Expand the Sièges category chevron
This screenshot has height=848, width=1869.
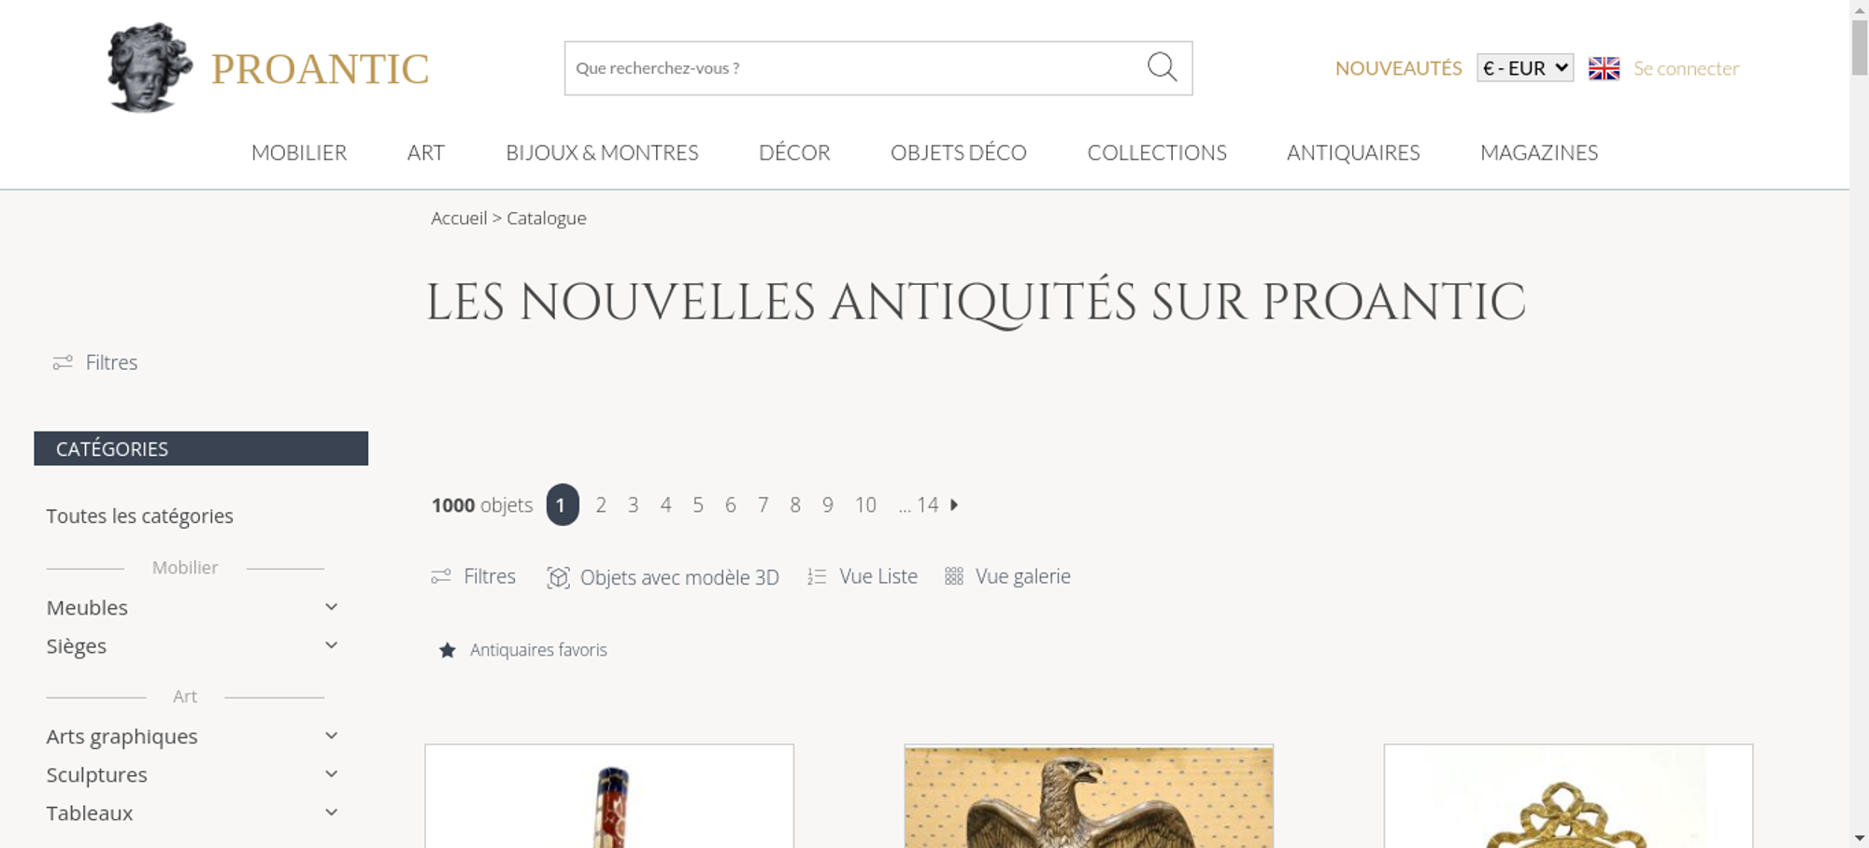coord(331,645)
